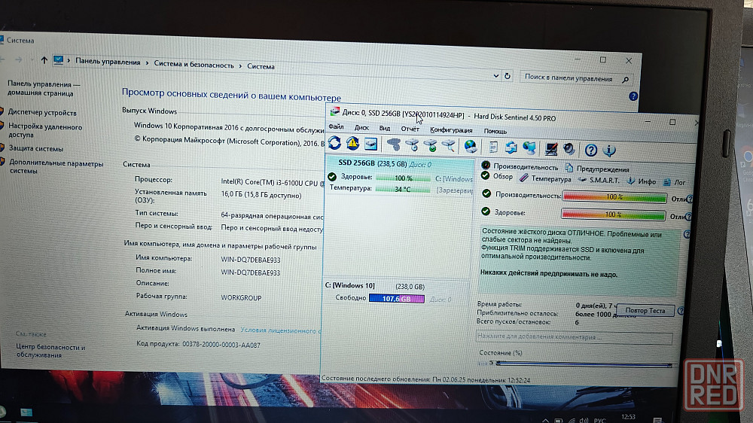Click the Производительность 100% colored bar
The image size is (753, 423).
(614, 197)
